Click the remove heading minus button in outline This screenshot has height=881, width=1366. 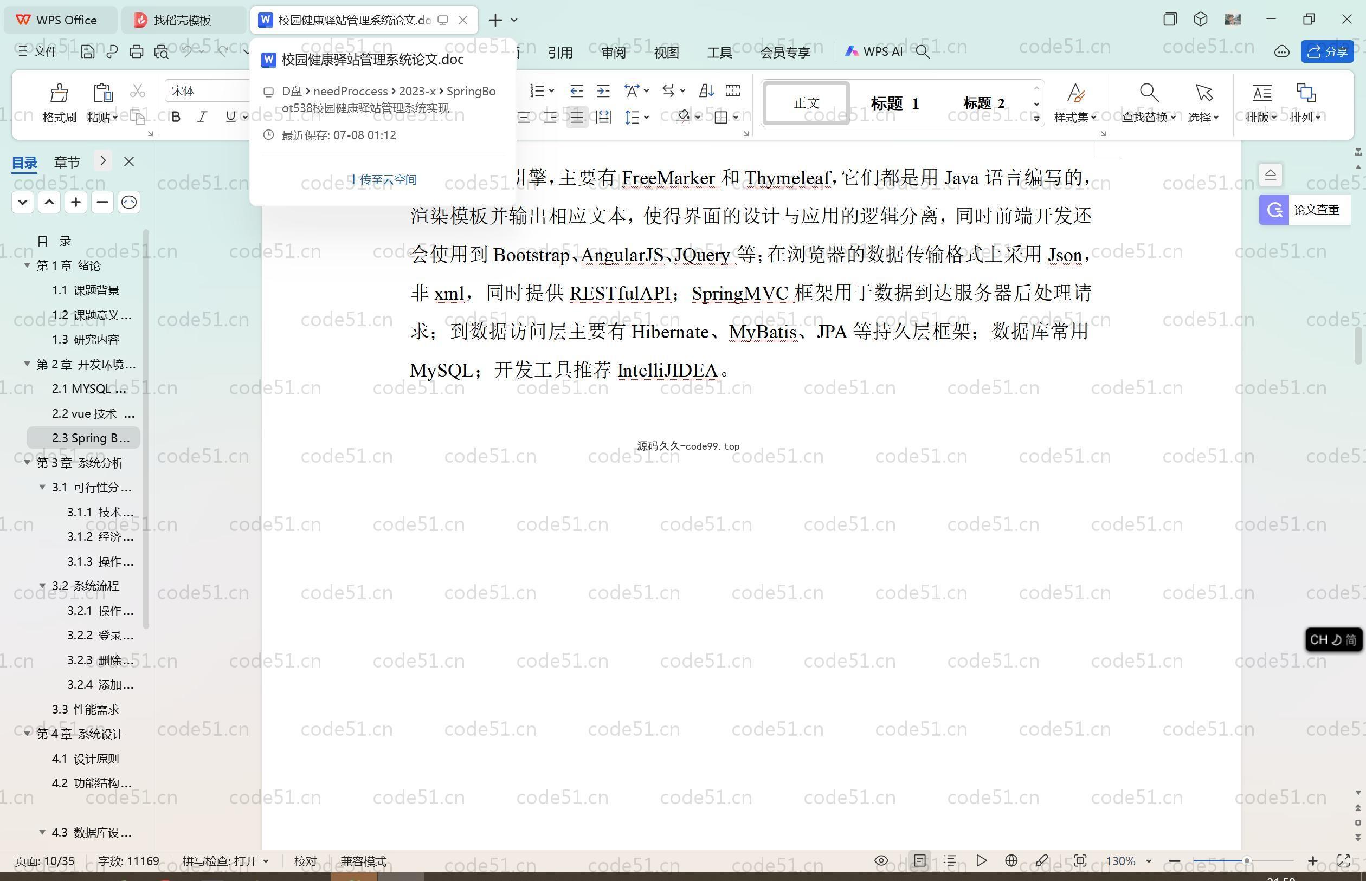(x=102, y=202)
